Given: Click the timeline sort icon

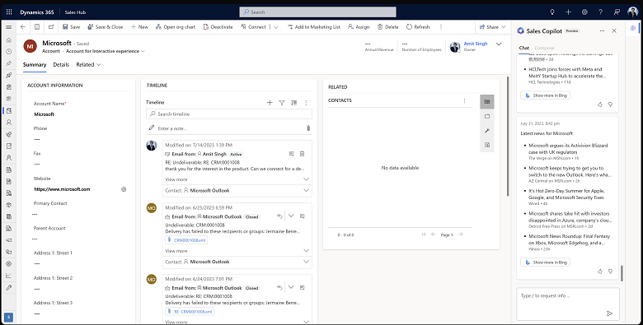Looking at the screenshot, I should click(x=293, y=103).
